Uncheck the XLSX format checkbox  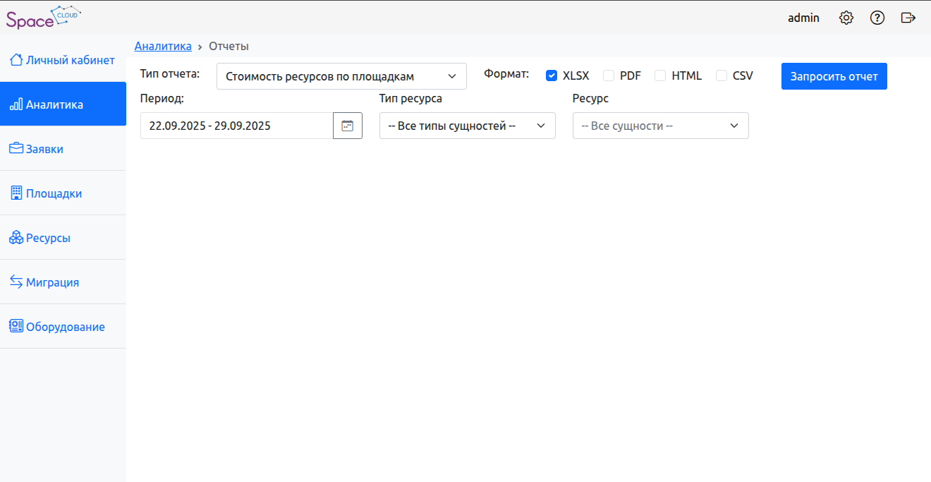552,76
